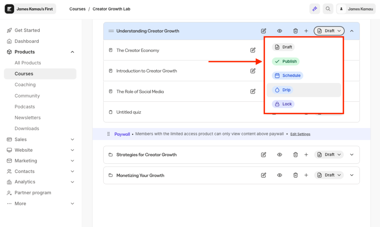
Task: Delete the Understanding Creator Growth module
Action: point(295,31)
